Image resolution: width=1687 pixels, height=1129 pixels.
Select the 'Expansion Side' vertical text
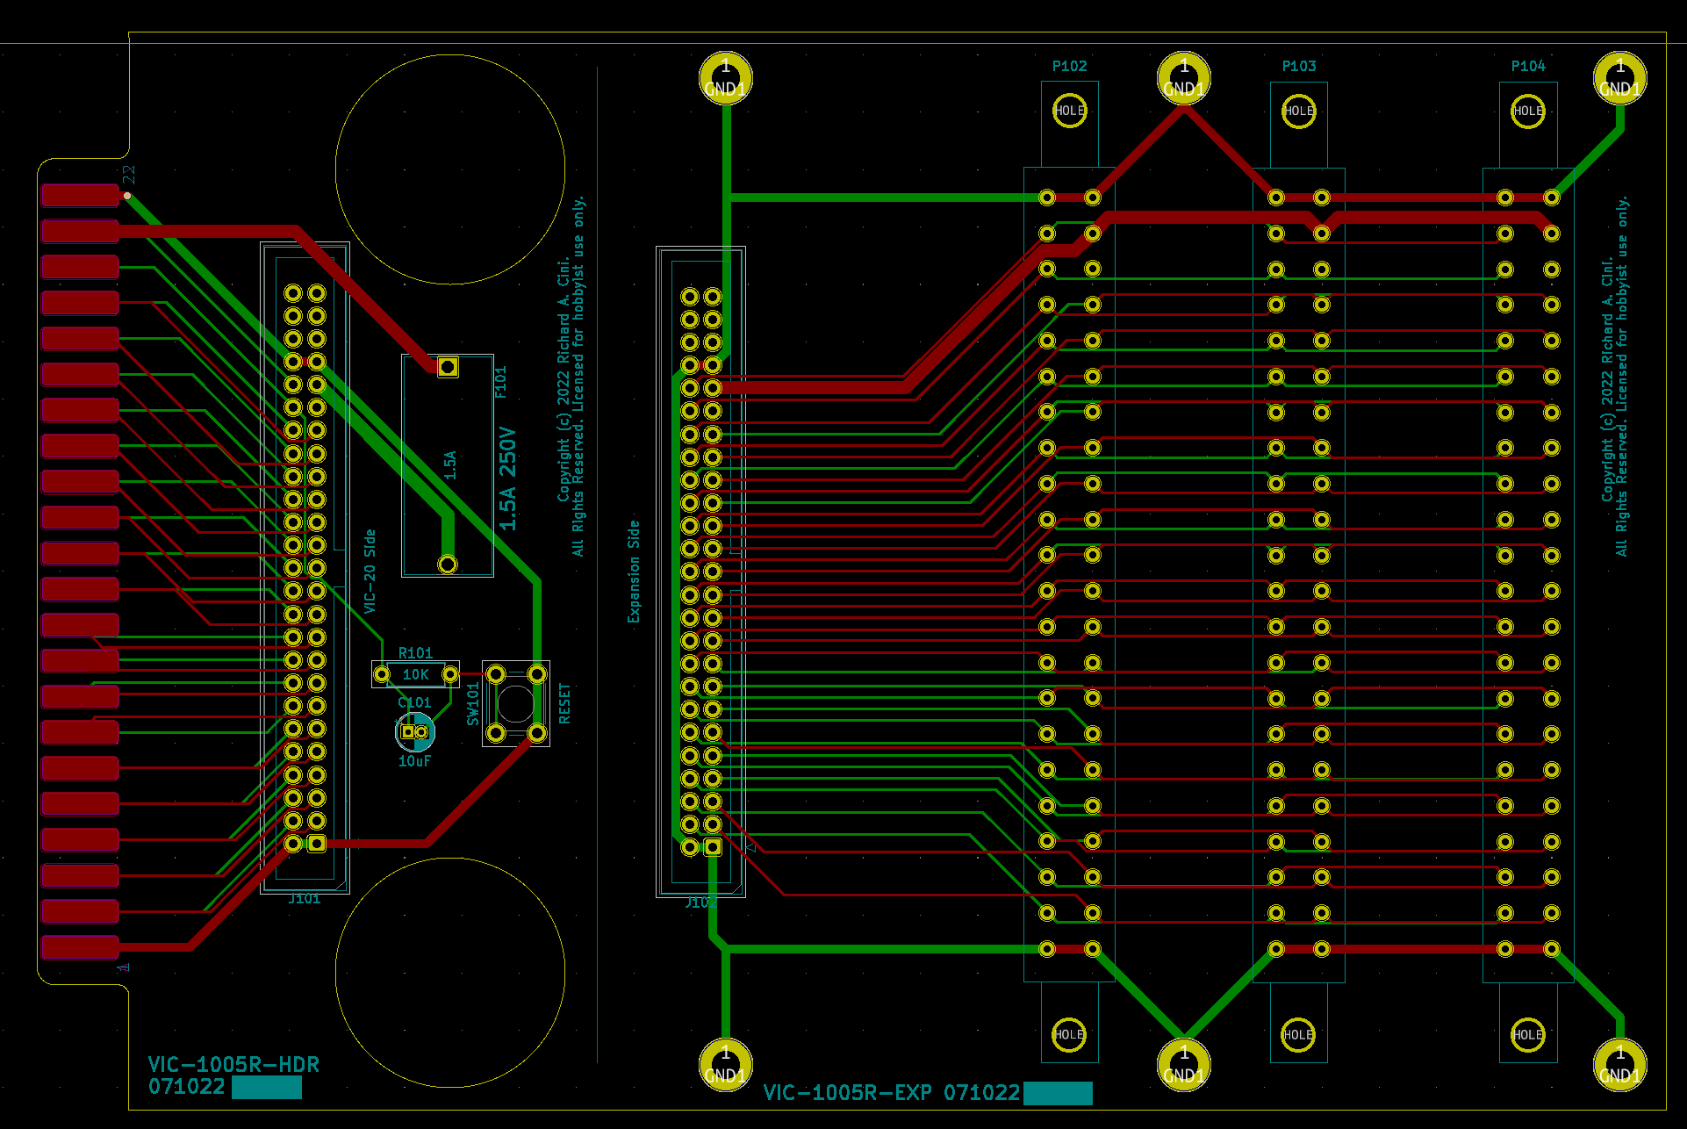(634, 572)
